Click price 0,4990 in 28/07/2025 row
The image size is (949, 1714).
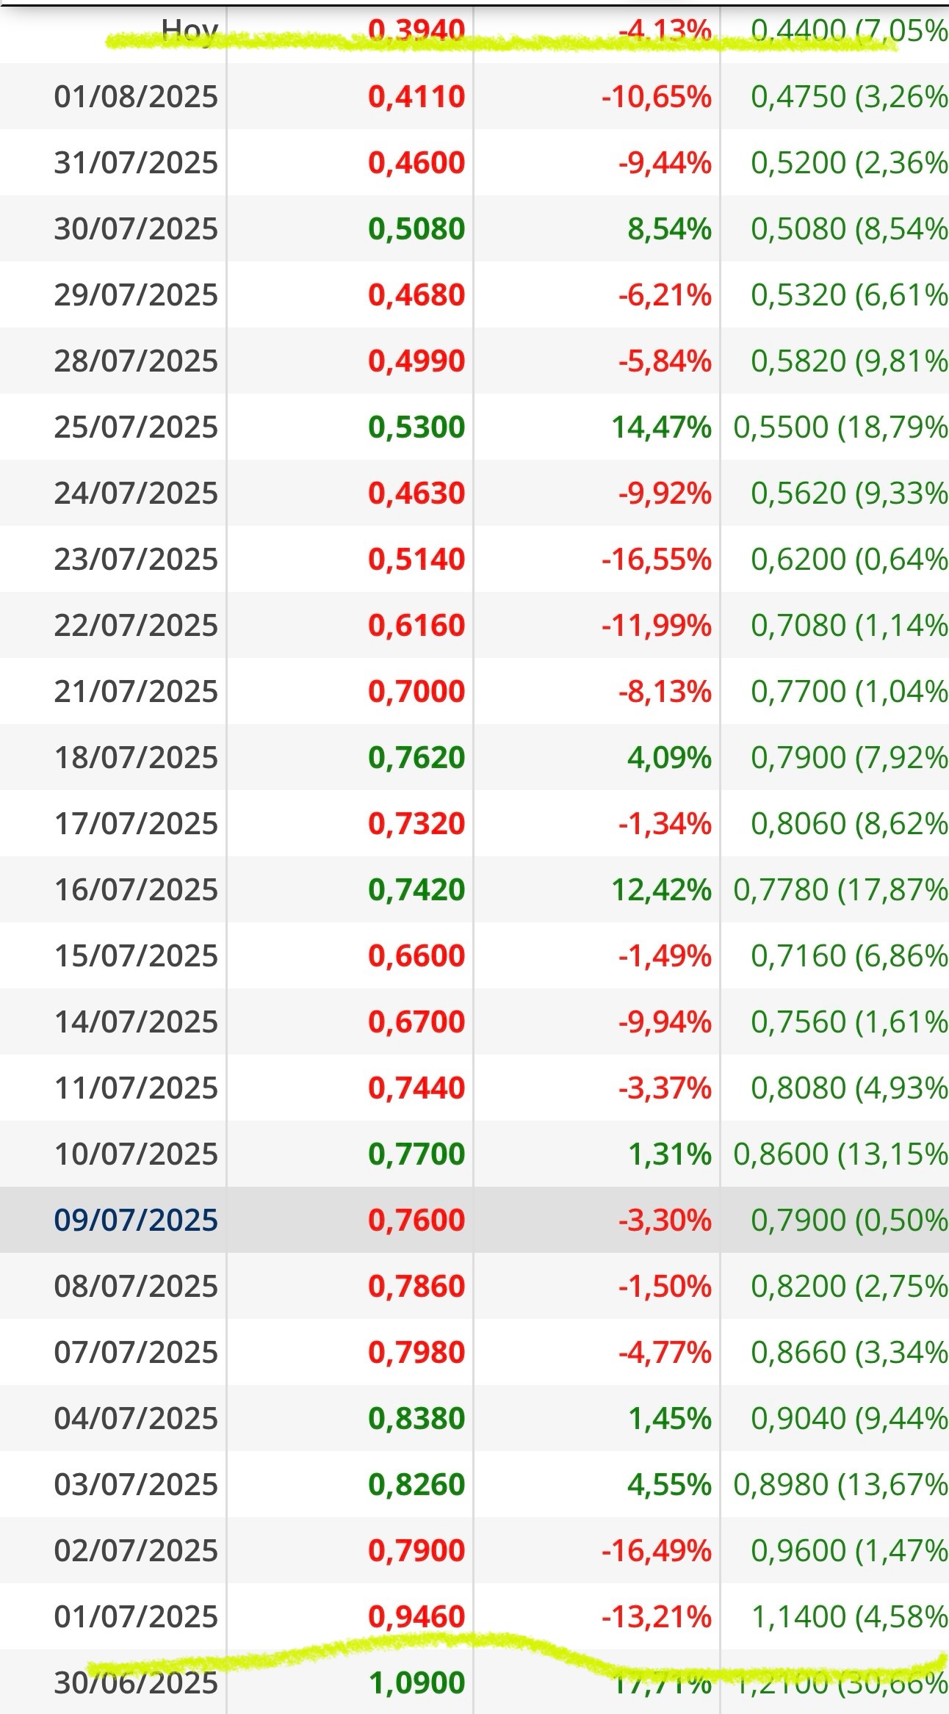pyautogui.click(x=416, y=361)
